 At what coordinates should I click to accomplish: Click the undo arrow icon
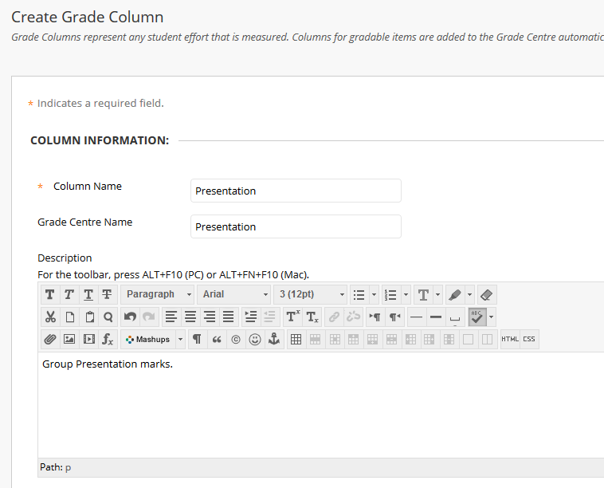point(130,317)
